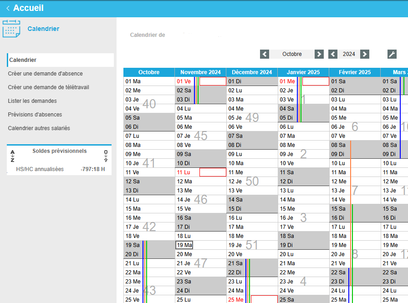This screenshot has height=303, width=408.
Task: Click the holiday box on January 01 Me
Action: tap(316, 81)
